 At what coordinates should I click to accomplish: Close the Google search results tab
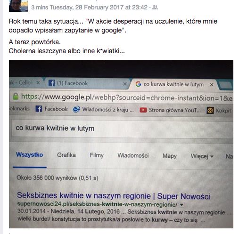click(x=212, y=85)
